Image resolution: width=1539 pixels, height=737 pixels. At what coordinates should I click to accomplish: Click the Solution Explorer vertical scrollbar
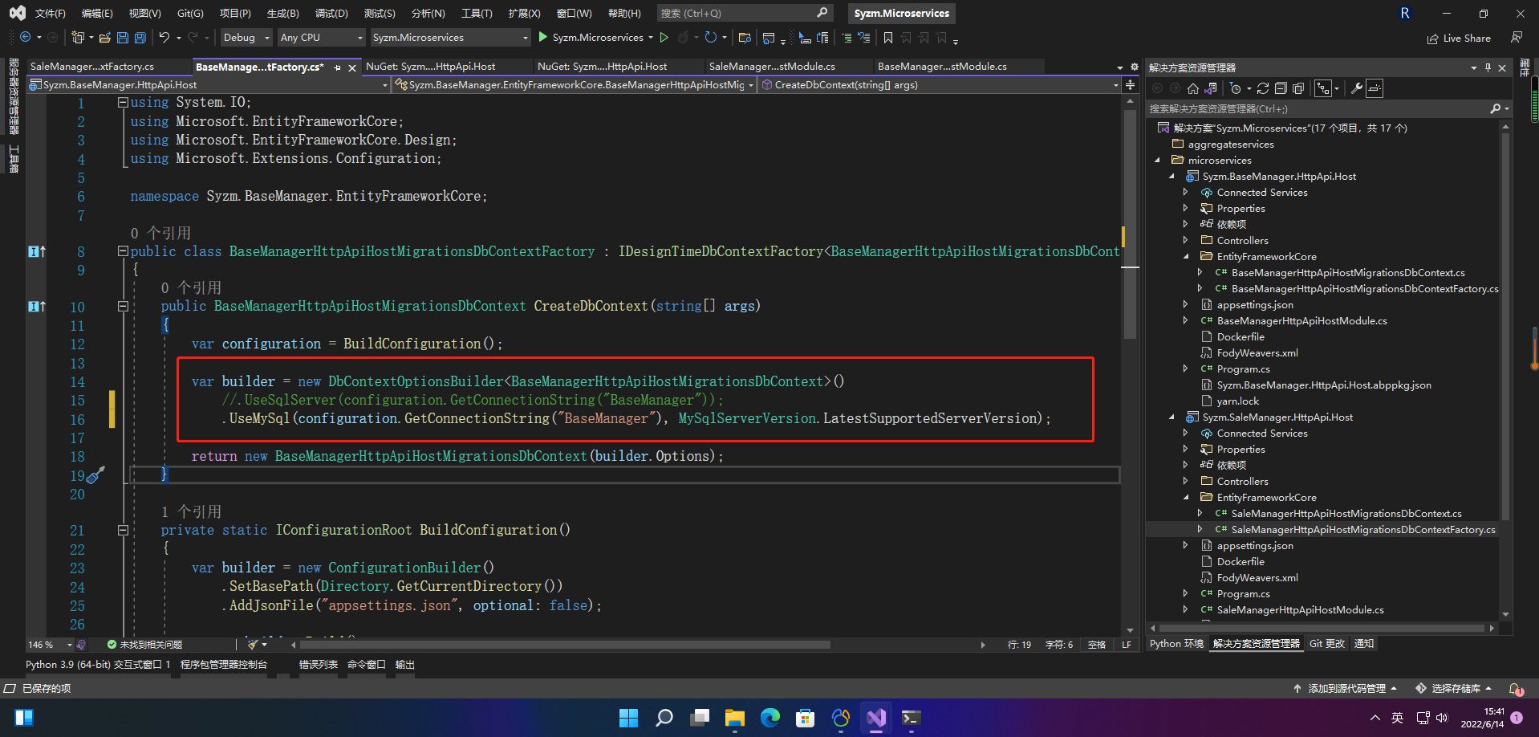(1505, 325)
